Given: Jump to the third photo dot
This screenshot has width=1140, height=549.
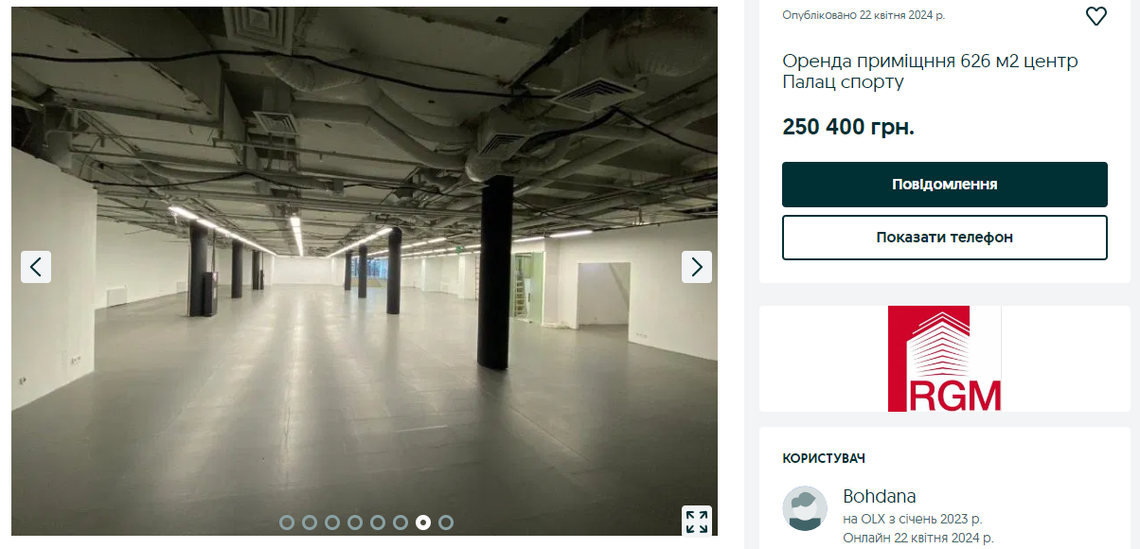Looking at the screenshot, I should 332,522.
